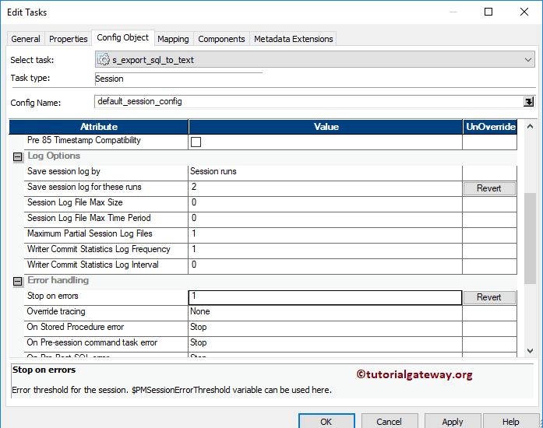
Task: Collapse the Error handling section
Action: pos(18,282)
